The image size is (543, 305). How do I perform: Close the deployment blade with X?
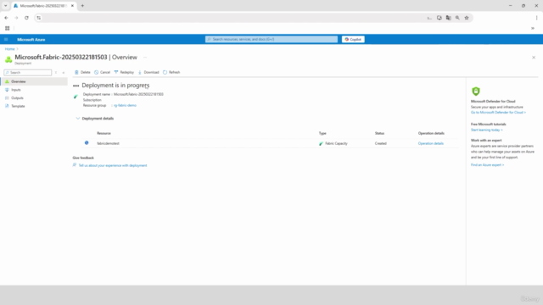(534, 58)
